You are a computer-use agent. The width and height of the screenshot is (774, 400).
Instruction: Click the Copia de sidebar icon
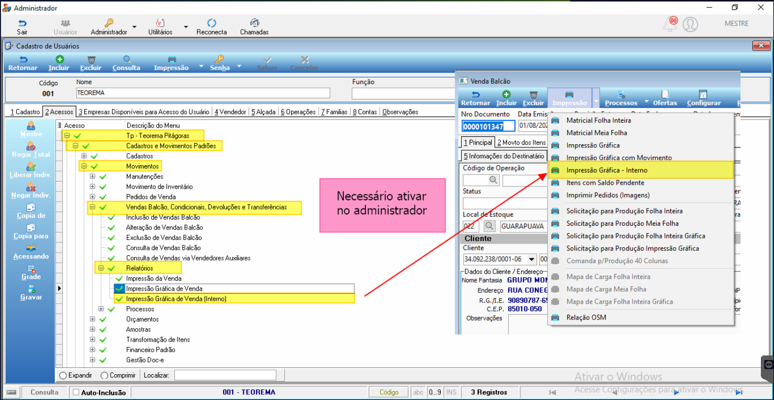click(31, 207)
